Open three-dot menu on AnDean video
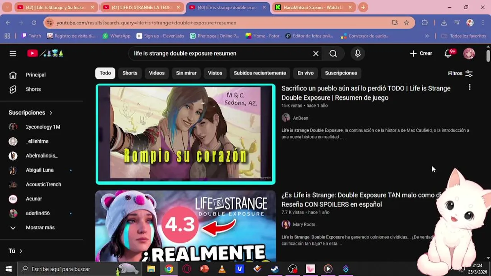Viewport: 491px width, 276px height. [x=470, y=87]
